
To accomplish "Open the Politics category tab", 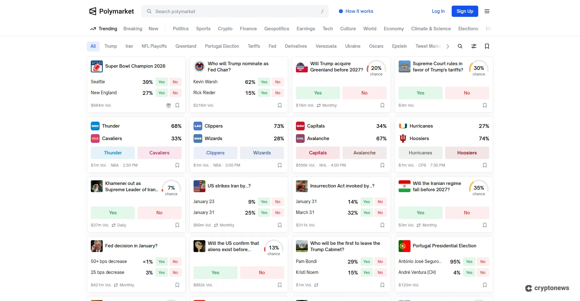I will (181, 29).
